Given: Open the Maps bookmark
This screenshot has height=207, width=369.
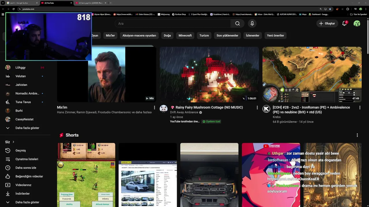Looking at the screenshot, I should [x=303, y=14].
